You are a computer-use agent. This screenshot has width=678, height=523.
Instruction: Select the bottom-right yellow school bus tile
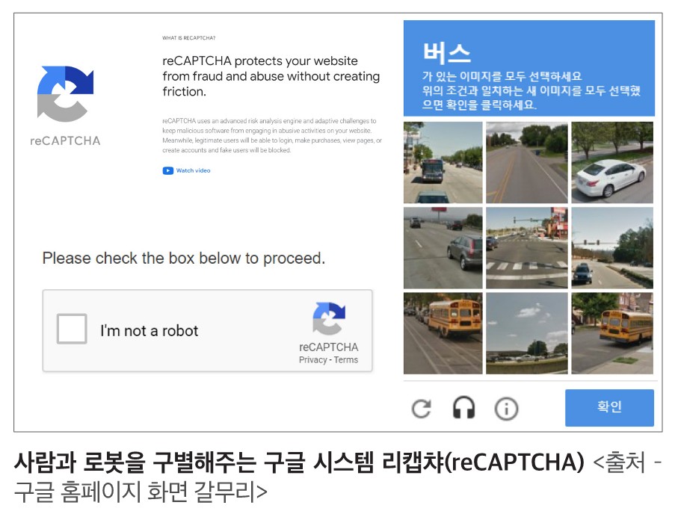click(612, 333)
